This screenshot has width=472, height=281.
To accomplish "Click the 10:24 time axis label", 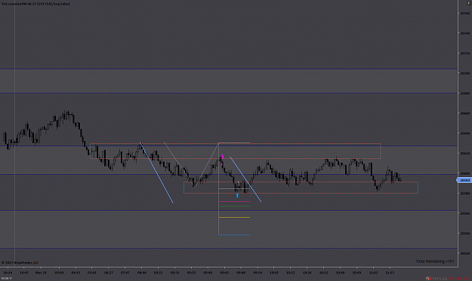I will click(307, 273).
